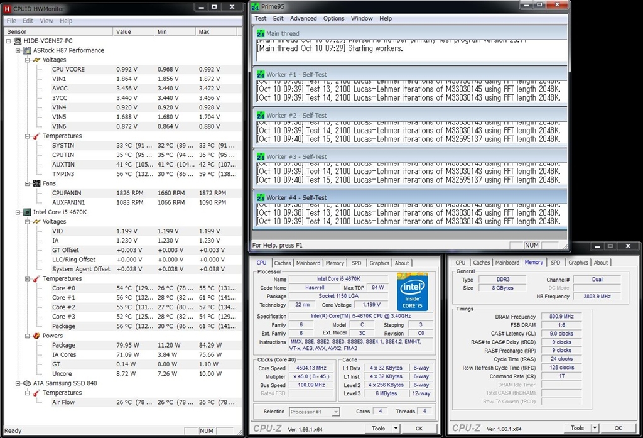The height and width of the screenshot is (438, 643).
Task: Click the Powers flame icon in HWMonitor
Action: [36, 336]
